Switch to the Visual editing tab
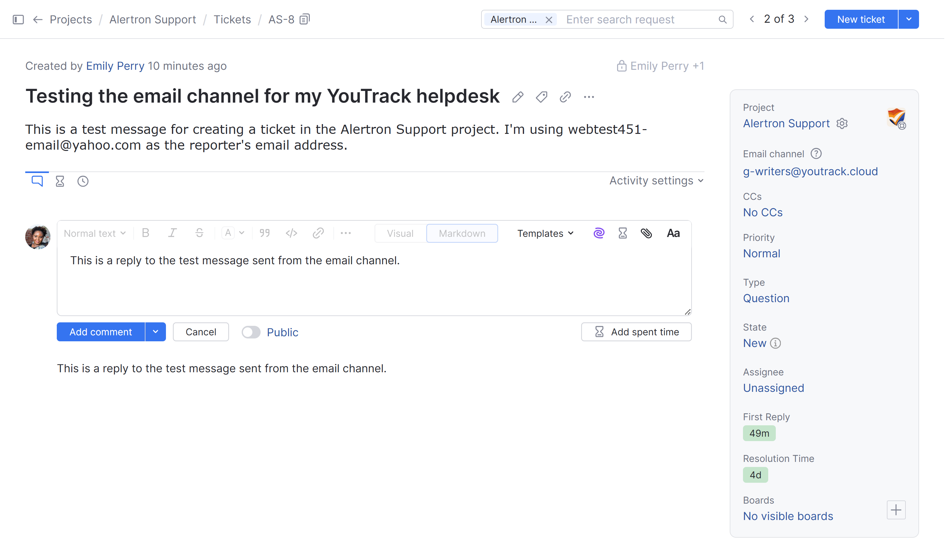Image resolution: width=949 pixels, height=550 pixels. tap(400, 233)
